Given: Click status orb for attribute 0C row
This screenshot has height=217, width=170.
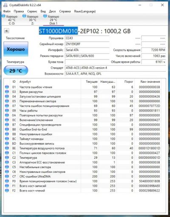Looking at the screenshot, I should [x=7, y=120].
